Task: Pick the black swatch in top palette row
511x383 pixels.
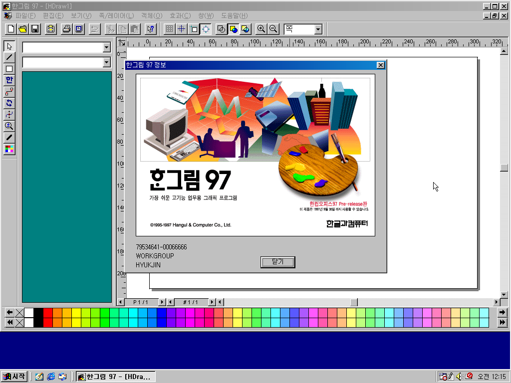Action: 38,313
